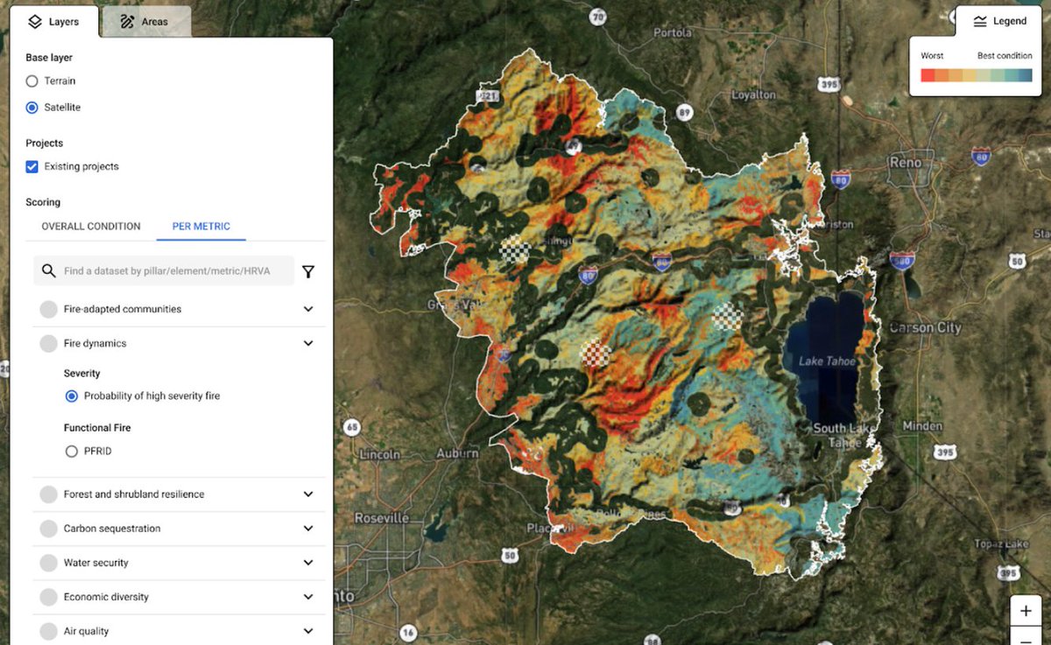Click Carbon sequestration circle icon

tap(49, 529)
